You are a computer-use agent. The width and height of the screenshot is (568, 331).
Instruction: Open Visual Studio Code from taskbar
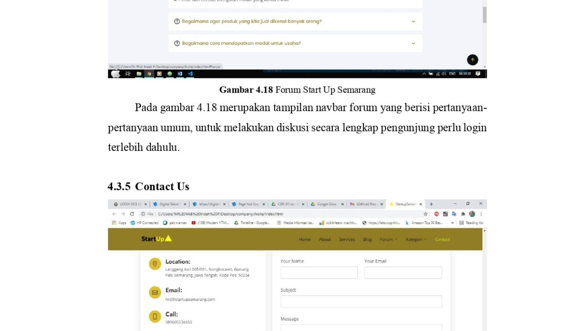click(190, 74)
